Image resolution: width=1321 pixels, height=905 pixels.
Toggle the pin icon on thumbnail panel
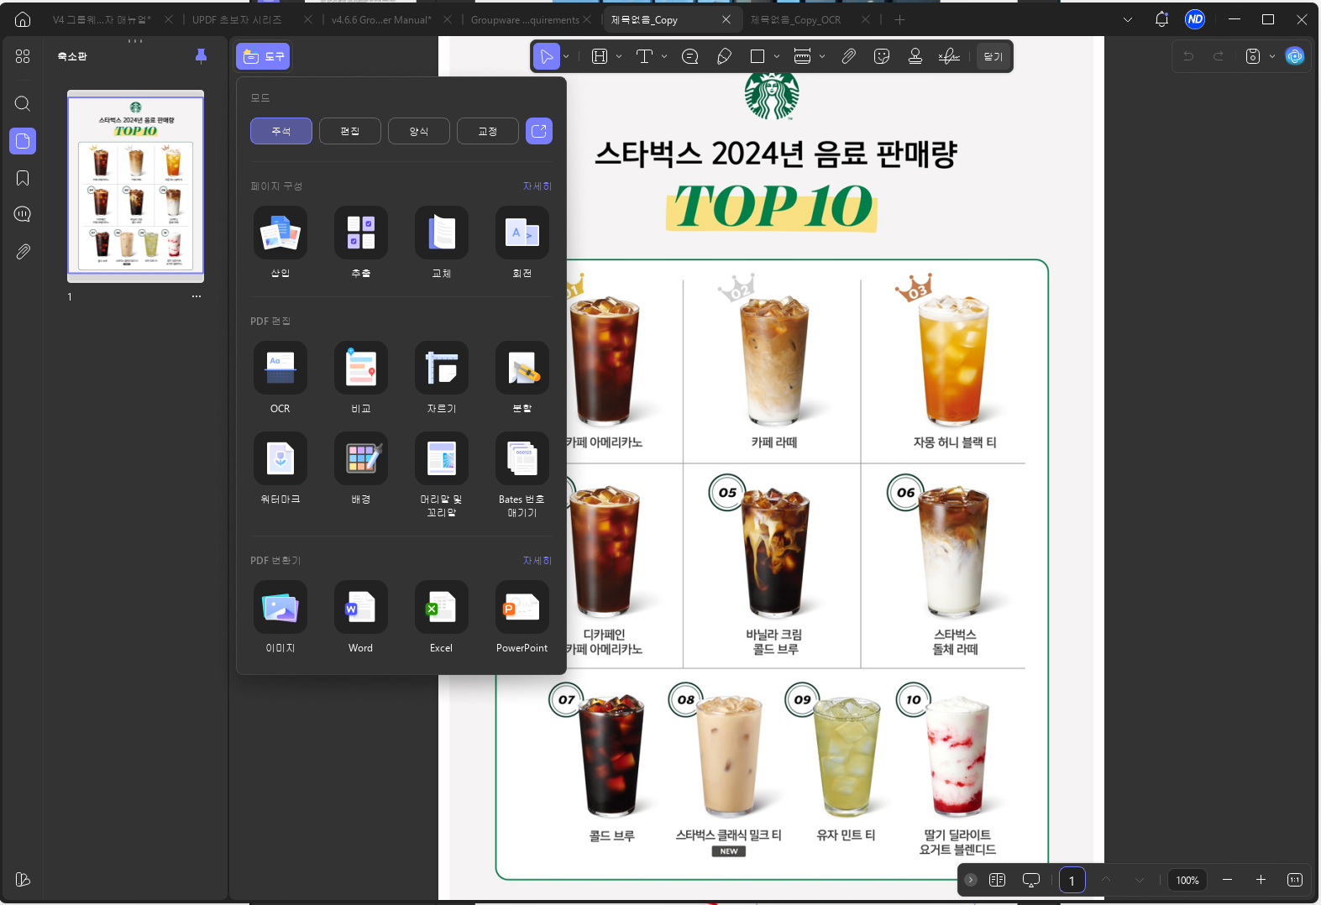[201, 56]
